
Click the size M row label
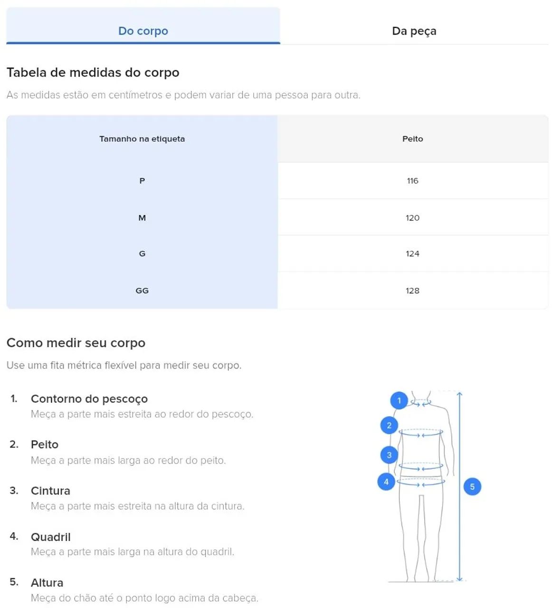click(x=142, y=218)
